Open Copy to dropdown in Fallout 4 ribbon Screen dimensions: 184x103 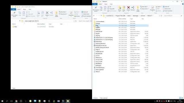pos(124,9)
